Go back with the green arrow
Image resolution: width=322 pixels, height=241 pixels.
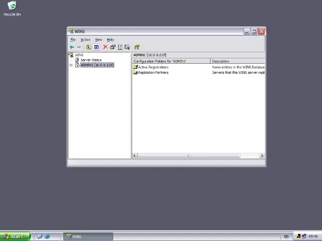pyautogui.click(x=71, y=47)
